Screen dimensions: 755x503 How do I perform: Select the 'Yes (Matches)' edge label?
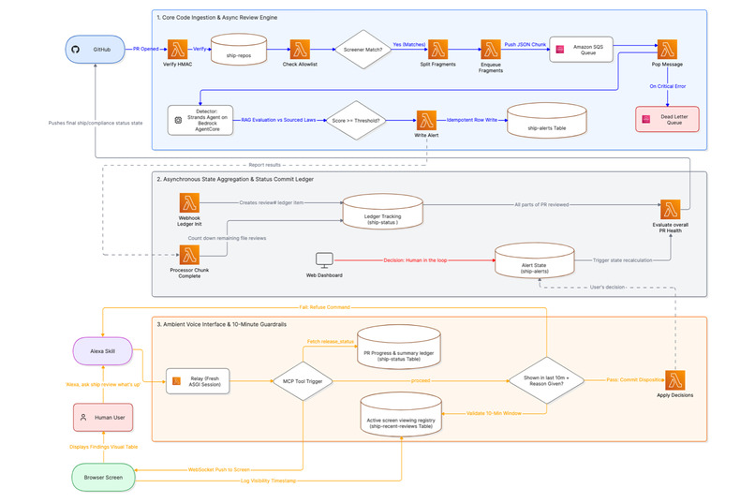409,44
